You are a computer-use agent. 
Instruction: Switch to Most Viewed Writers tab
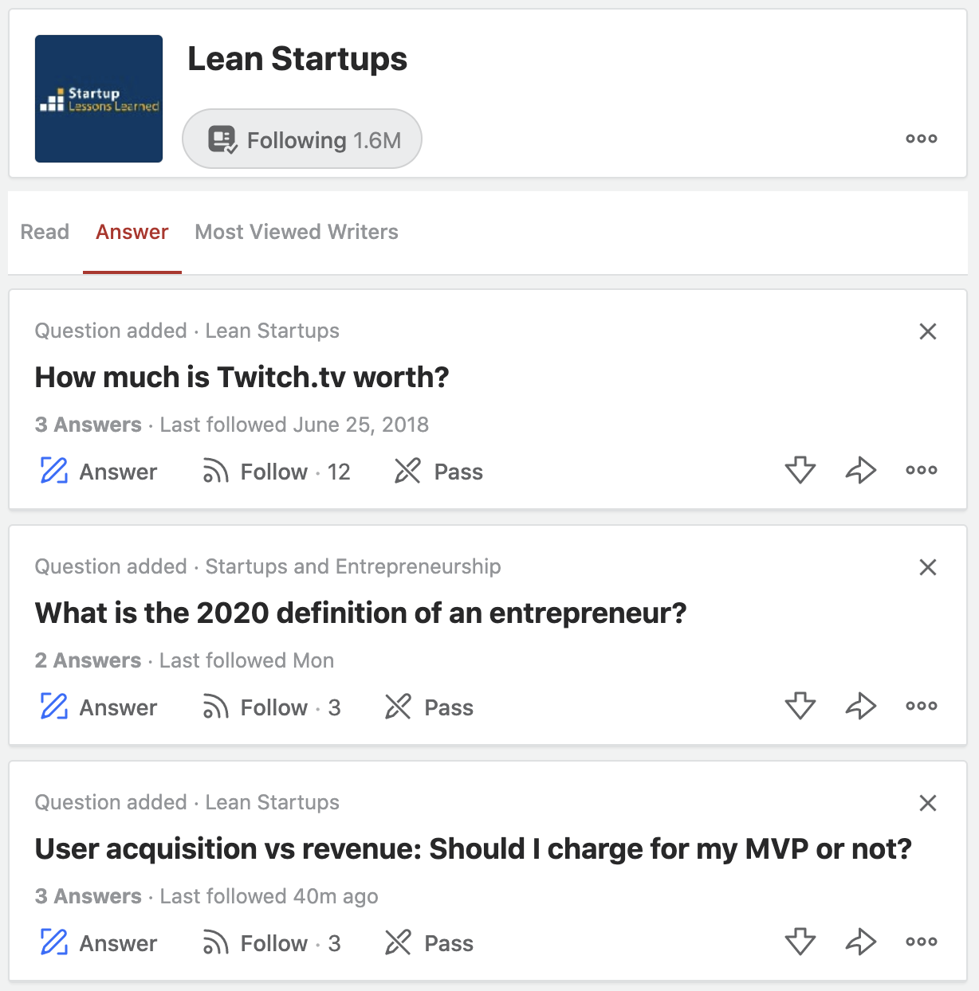(x=297, y=232)
